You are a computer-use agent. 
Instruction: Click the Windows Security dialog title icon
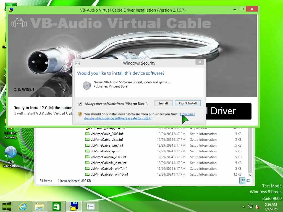77,63
